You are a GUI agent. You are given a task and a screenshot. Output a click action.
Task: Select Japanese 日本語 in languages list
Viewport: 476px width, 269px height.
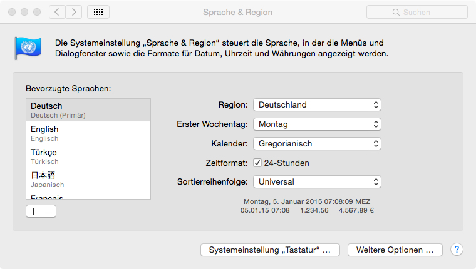click(x=88, y=179)
